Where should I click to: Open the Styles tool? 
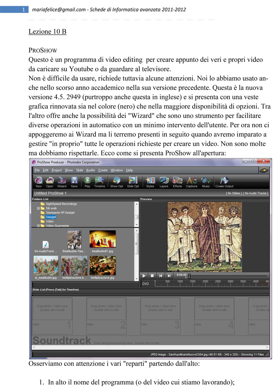pos(150,182)
